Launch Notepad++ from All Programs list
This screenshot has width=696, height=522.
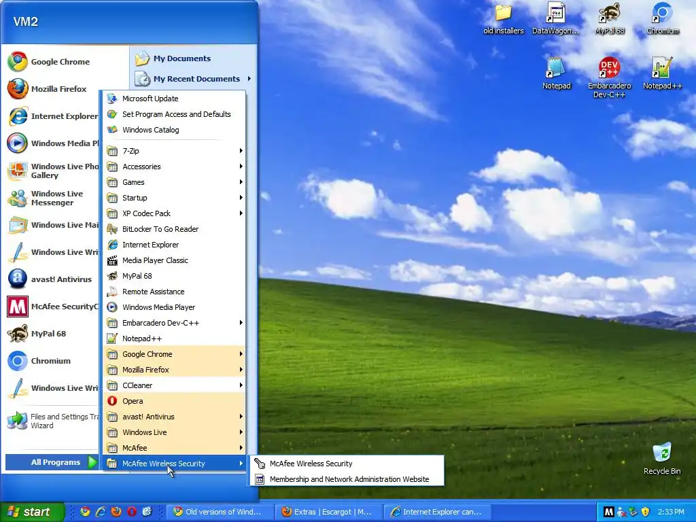[x=175, y=338]
